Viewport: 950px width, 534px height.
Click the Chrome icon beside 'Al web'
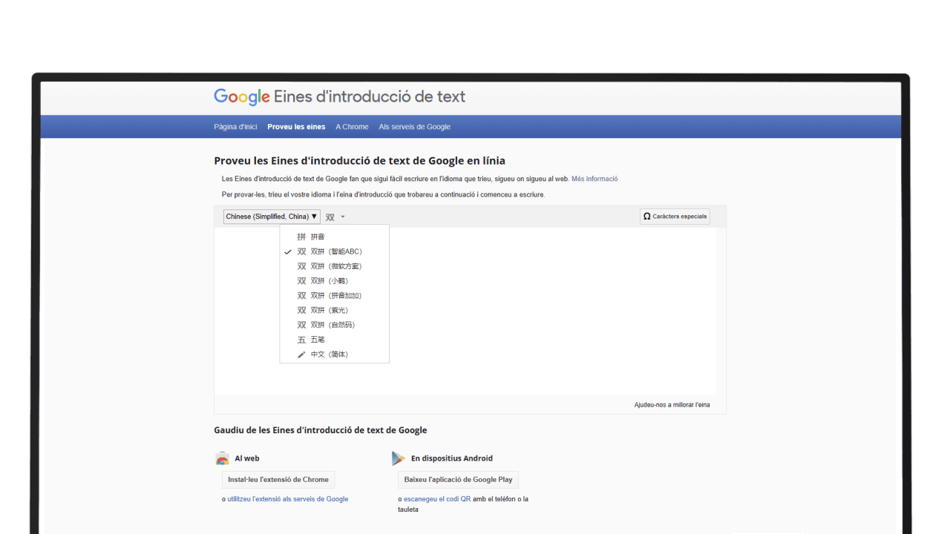click(x=222, y=458)
